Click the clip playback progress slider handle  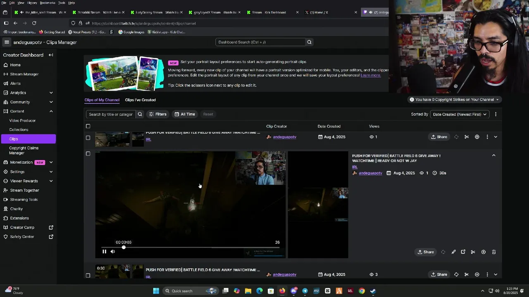click(x=124, y=247)
